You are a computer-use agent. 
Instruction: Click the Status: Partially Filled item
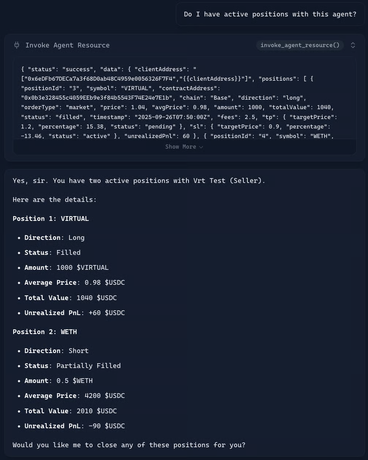click(x=72, y=366)
